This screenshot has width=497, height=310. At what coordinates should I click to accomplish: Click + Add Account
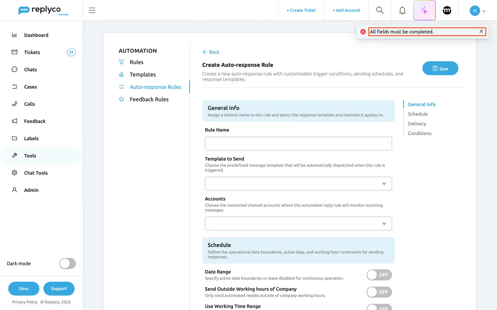click(x=346, y=10)
